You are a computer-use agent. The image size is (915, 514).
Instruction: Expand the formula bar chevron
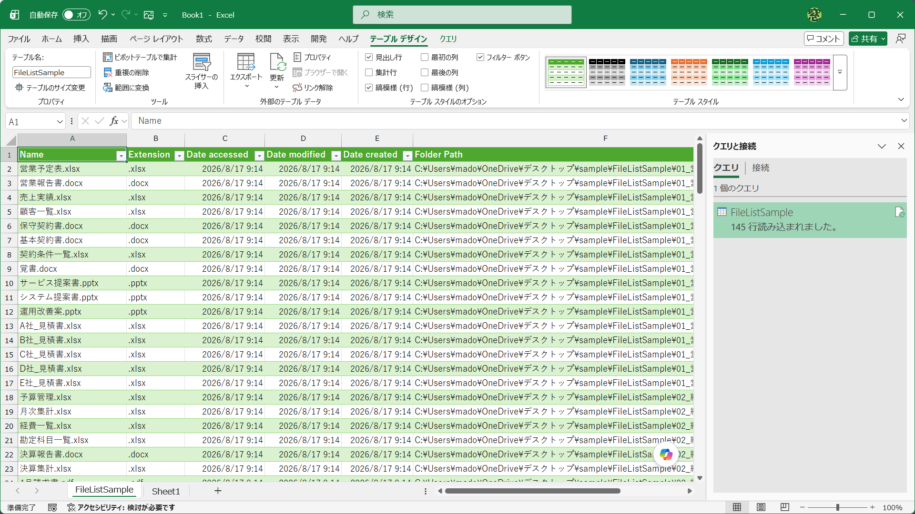[x=904, y=121]
